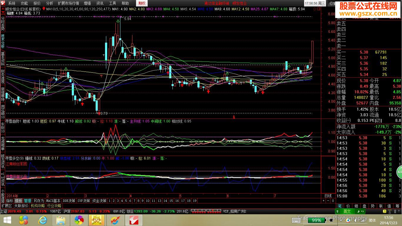Image resolution: width=402 pixels, height=226 pixels.
Task: Click the 期权 button in menu bar
Action: [x=142, y=3]
